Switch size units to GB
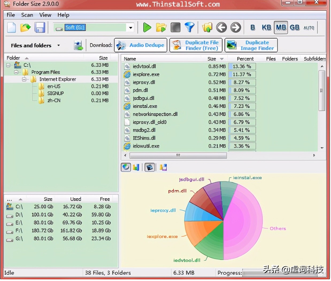Image resolution: width=331 pixels, height=281 pixels. coord(295,28)
